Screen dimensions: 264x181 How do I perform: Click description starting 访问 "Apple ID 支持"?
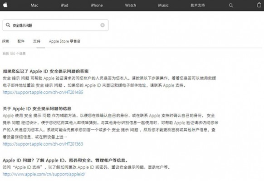pyautogui.click(x=87, y=167)
